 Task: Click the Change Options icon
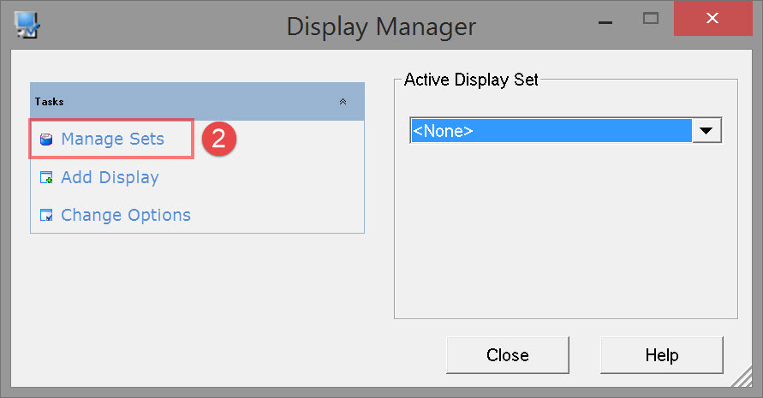tap(46, 216)
